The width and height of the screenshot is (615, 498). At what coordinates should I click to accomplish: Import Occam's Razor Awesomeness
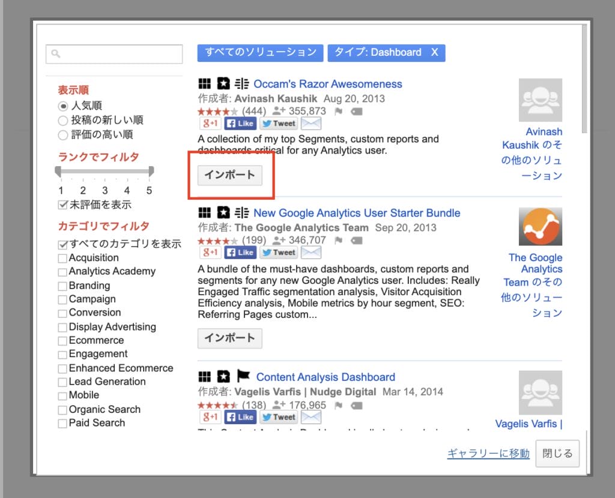[230, 175]
